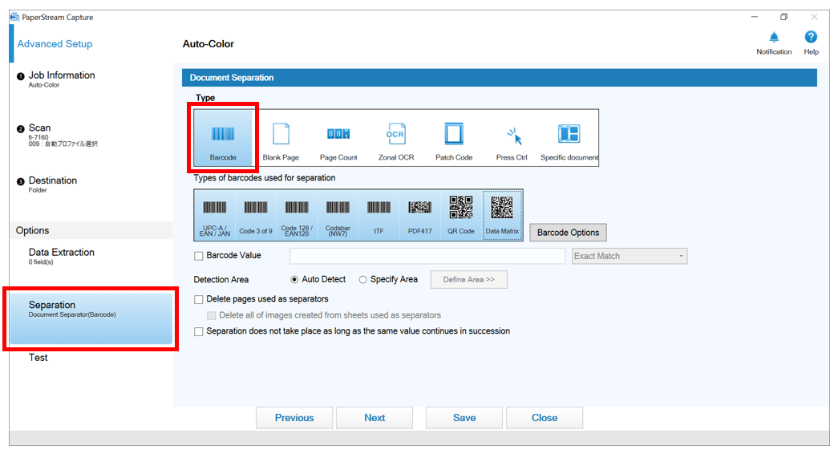Toggle the Code 3 of 9 barcode type
This screenshot has height=454, width=838.
pyautogui.click(x=256, y=215)
